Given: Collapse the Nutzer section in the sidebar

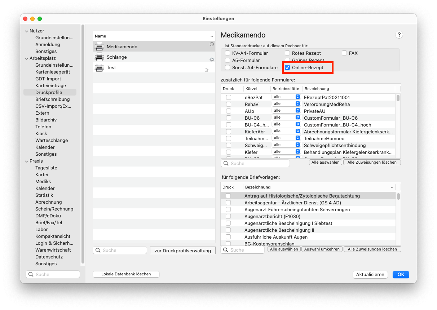Looking at the screenshot, I should click(x=26, y=31).
